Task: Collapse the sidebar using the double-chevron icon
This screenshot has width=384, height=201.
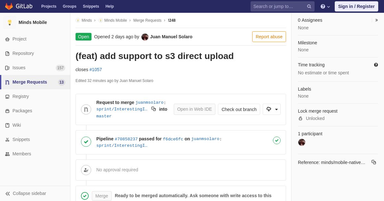Action: [x=8, y=194]
